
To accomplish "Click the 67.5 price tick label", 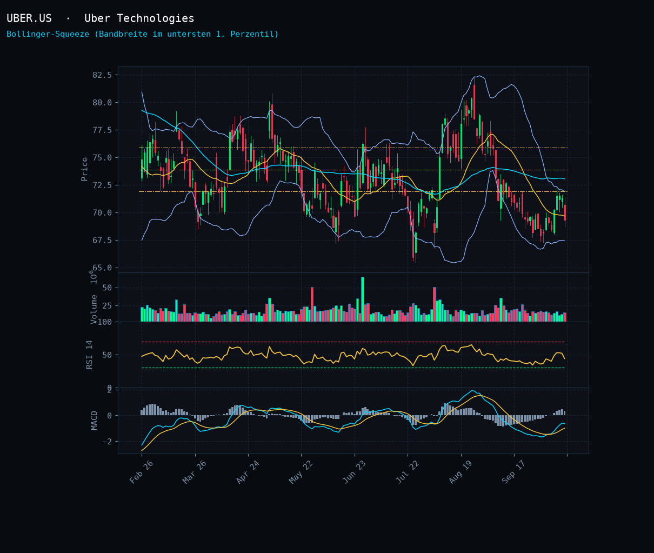I will [102, 240].
